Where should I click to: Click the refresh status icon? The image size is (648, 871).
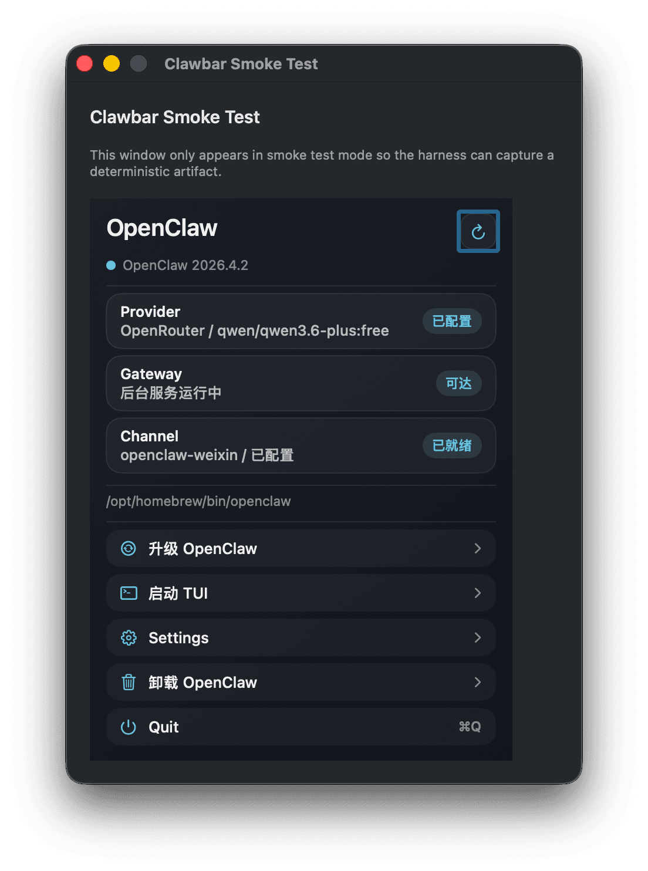pos(477,231)
